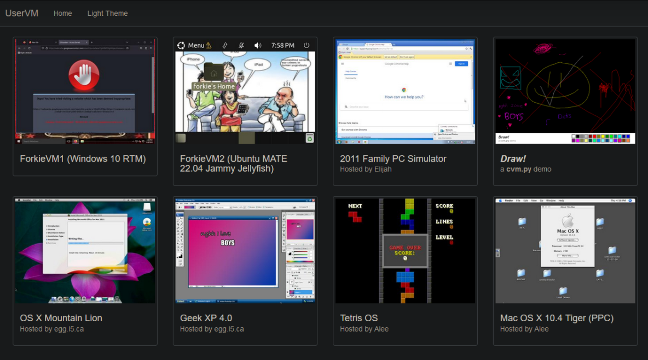648x360 pixels.
Task: Click the red stop-hand icon in ForkieVM1 preview
Action: [84, 74]
